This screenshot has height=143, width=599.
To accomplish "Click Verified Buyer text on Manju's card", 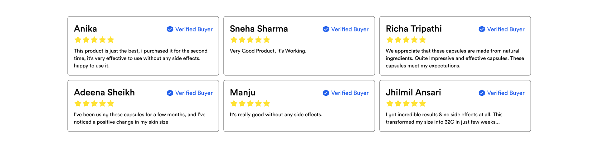I will pyautogui.click(x=350, y=93).
